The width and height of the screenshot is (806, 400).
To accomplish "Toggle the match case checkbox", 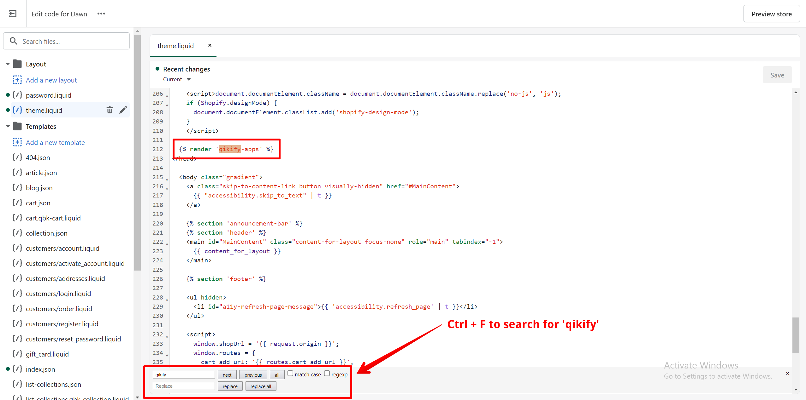I will click(290, 373).
